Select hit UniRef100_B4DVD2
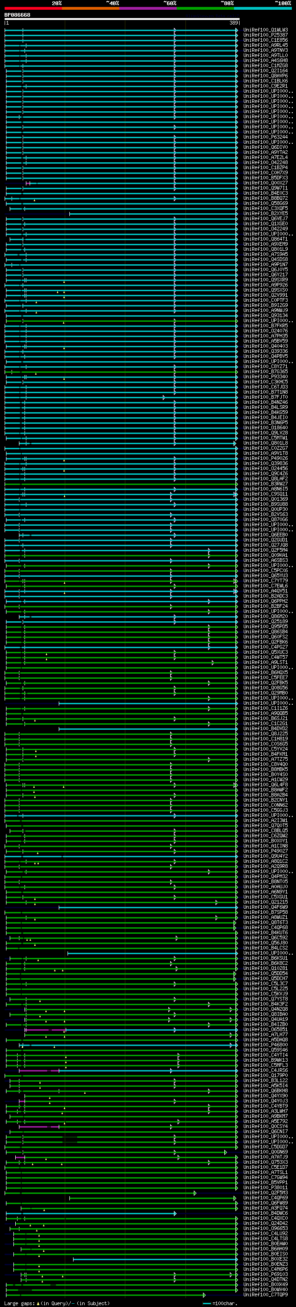The image size is (296, 1307). pyautogui.click(x=265, y=728)
